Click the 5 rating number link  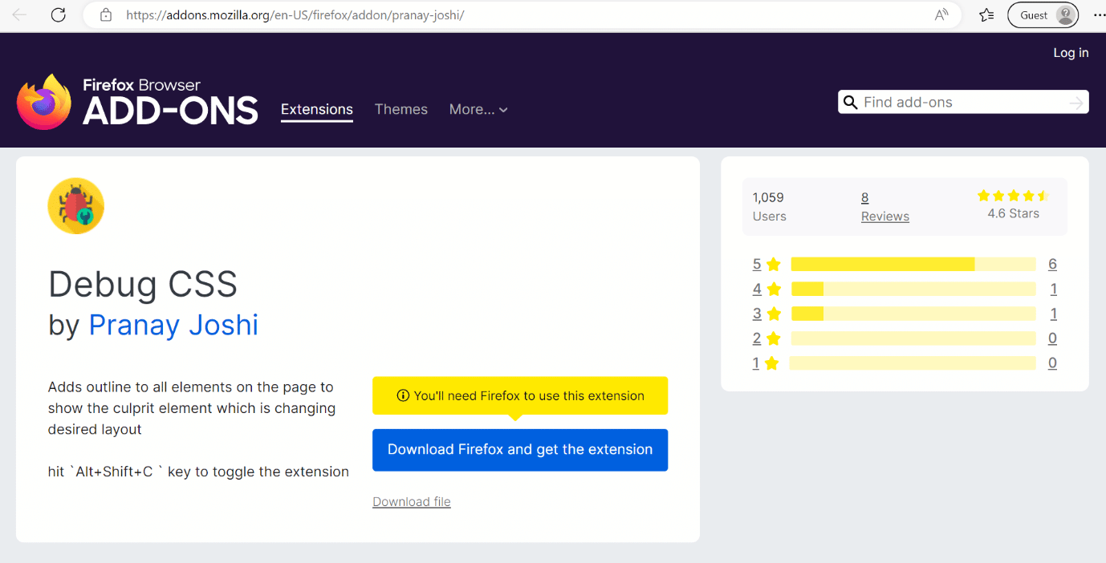click(757, 265)
